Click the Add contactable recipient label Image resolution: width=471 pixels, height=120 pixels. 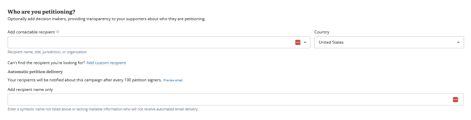coord(31,32)
